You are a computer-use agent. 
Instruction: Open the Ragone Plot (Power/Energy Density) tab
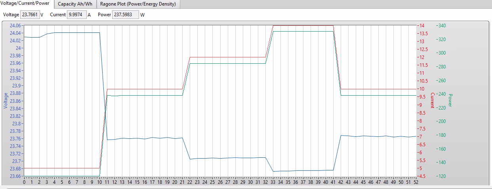coord(138,4)
